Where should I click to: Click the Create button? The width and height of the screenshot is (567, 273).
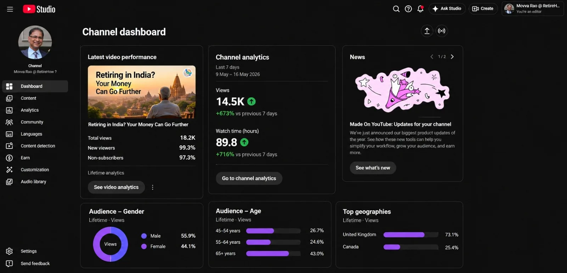tap(483, 9)
